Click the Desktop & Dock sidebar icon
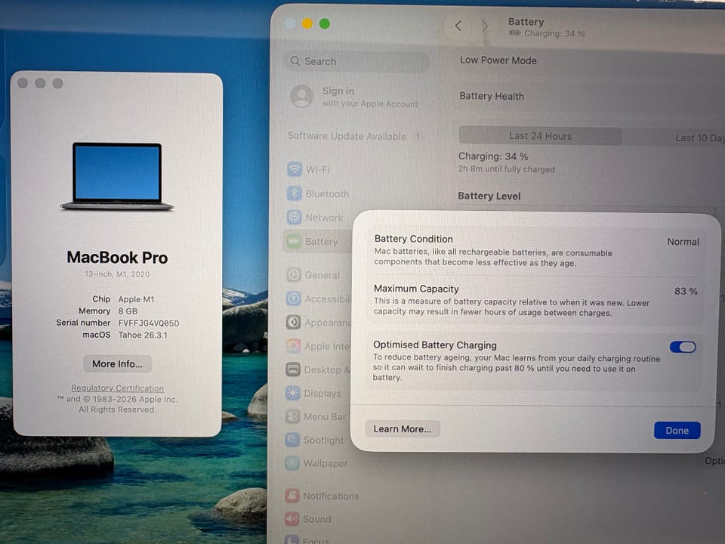Viewport: 725px width, 544px height. [x=293, y=369]
